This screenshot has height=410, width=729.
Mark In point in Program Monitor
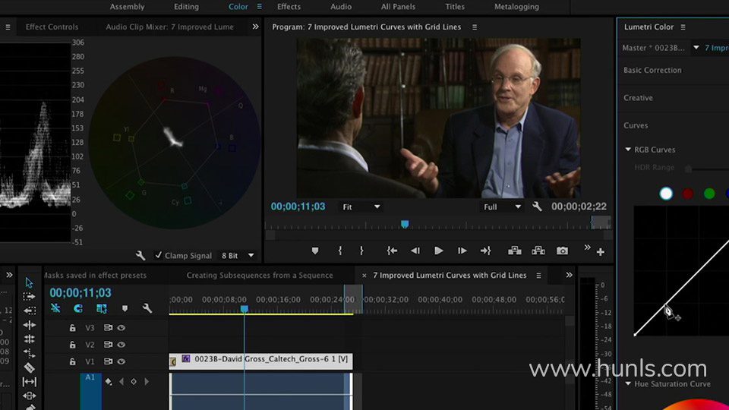tap(340, 251)
